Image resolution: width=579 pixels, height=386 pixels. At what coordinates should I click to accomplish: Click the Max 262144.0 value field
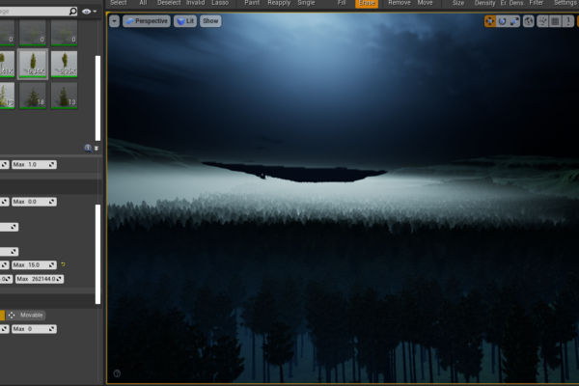click(40, 279)
